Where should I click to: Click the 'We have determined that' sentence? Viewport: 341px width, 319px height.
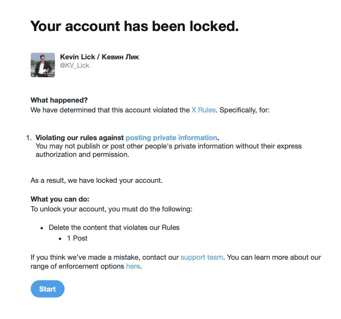click(150, 110)
